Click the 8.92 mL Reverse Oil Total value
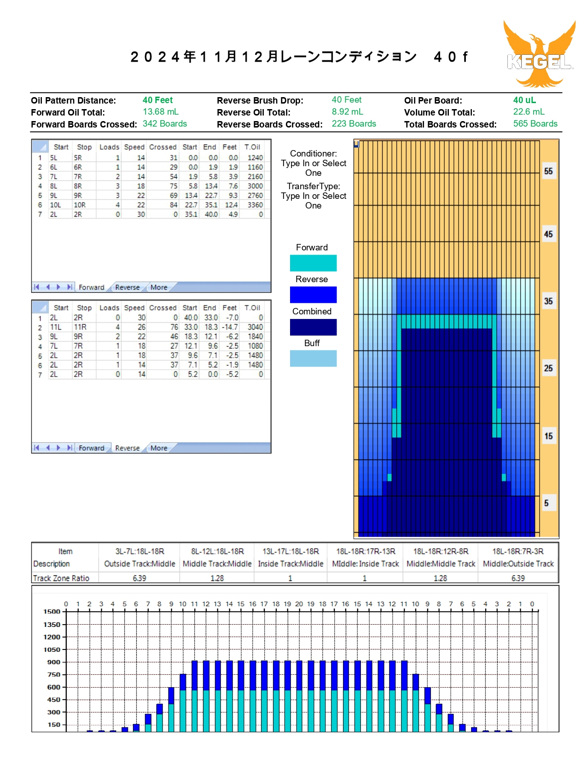 pos(348,112)
